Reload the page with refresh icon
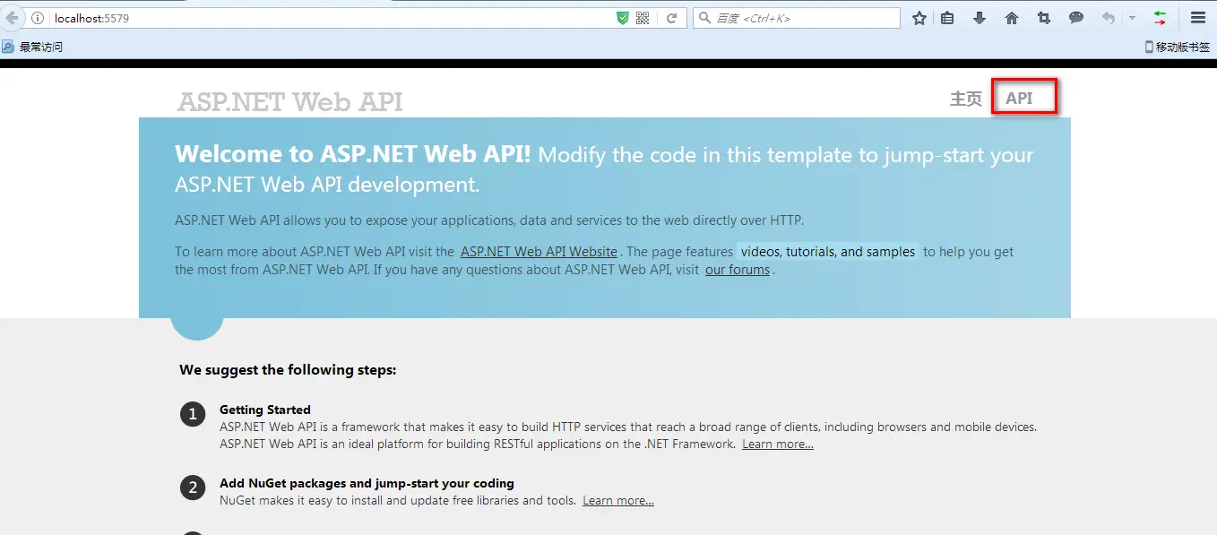Viewport: 1217px width, 535px height. point(671,18)
